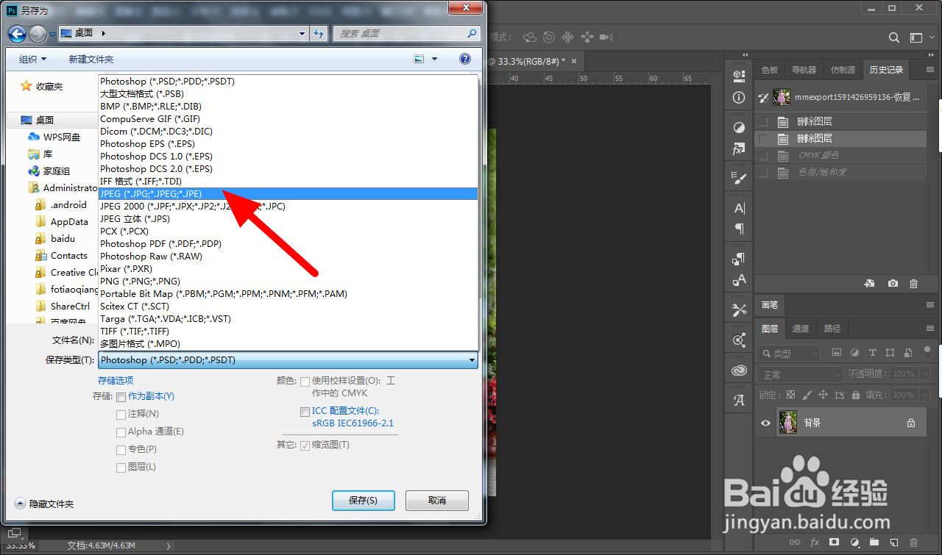The width and height of the screenshot is (942, 555).
Task: Open the 组织 dropdown menu
Action: [33, 60]
